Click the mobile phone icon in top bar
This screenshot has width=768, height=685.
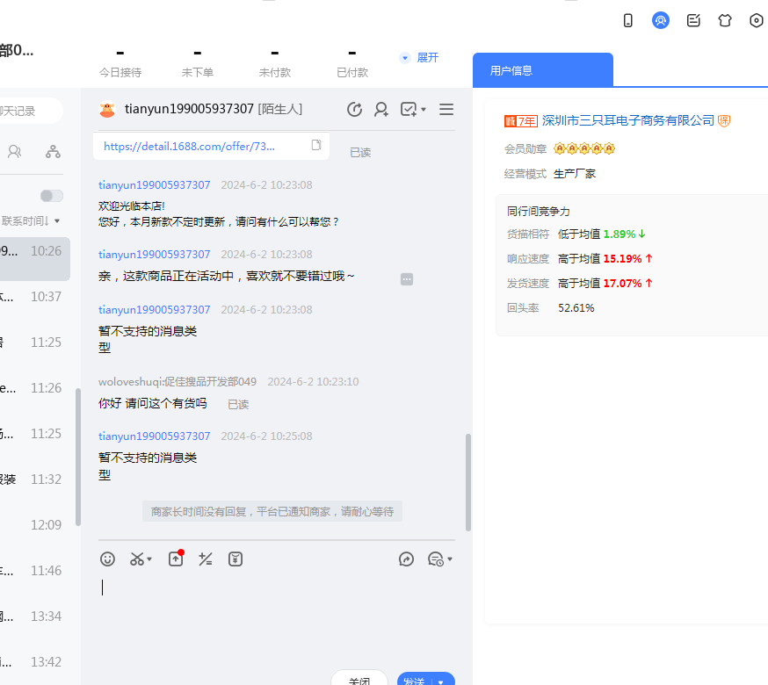(x=628, y=20)
